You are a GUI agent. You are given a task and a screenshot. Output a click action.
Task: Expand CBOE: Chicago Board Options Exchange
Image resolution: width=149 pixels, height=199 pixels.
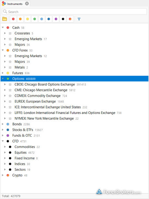[5, 84]
